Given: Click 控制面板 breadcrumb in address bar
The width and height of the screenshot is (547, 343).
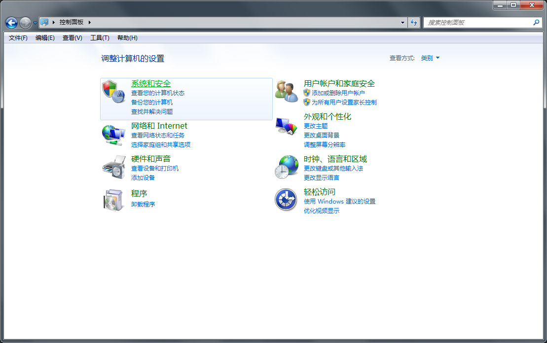Looking at the screenshot, I should tap(72, 22).
